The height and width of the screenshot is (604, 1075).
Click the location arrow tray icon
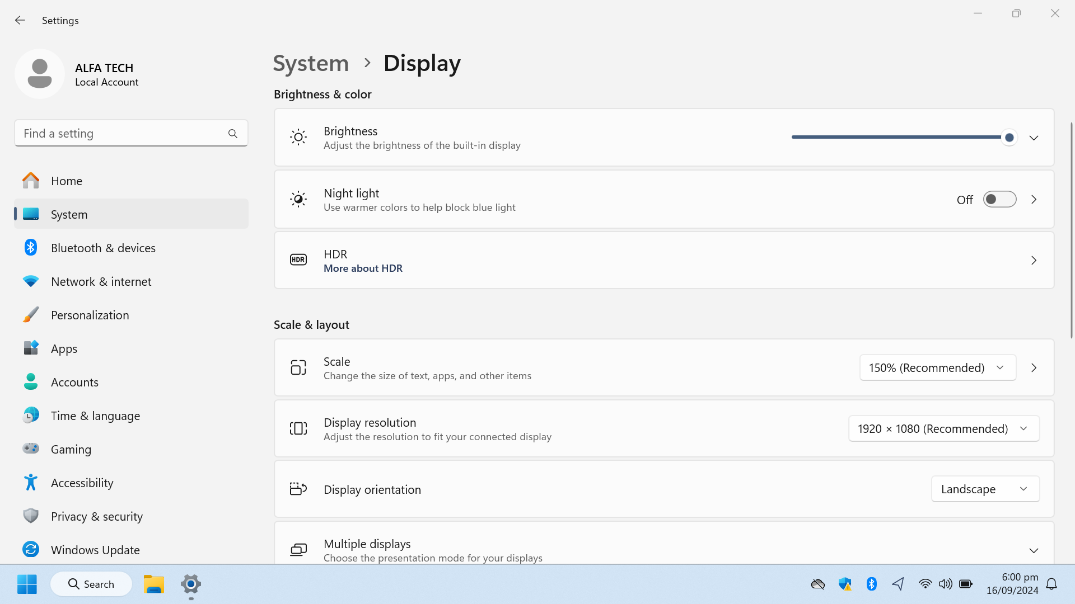[898, 584]
